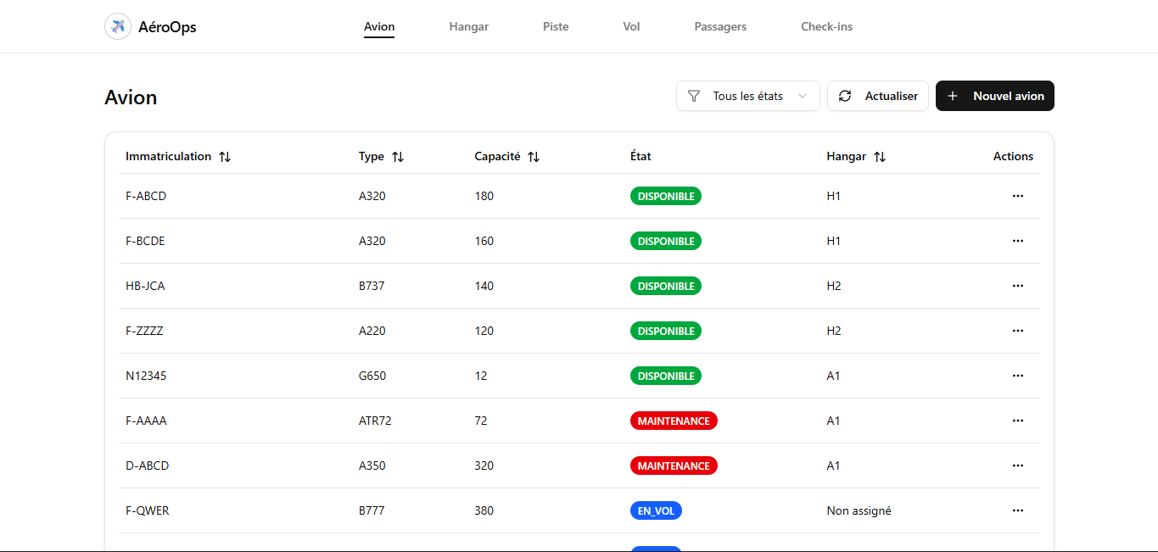This screenshot has width=1158, height=552.
Task: Click the plus icon on Nouvel avion
Action: (954, 96)
